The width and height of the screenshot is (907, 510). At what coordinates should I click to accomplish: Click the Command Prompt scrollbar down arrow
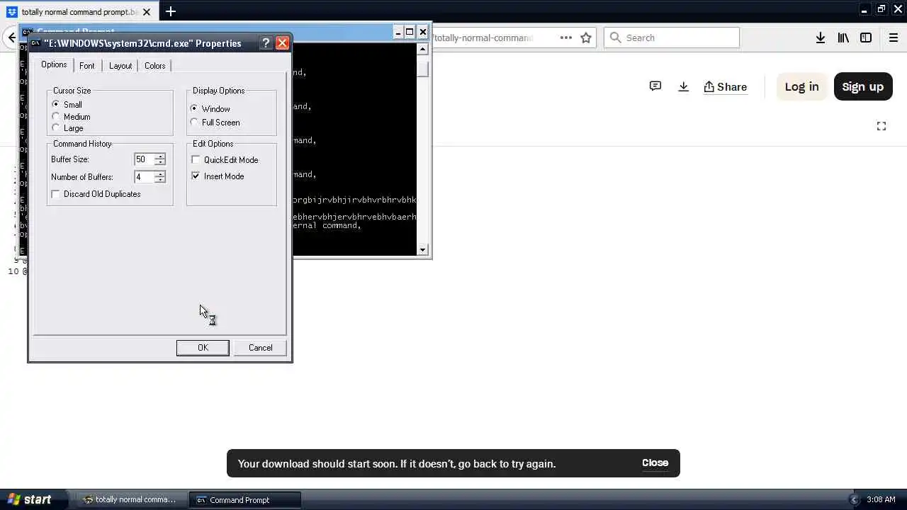pyautogui.click(x=423, y=249)
